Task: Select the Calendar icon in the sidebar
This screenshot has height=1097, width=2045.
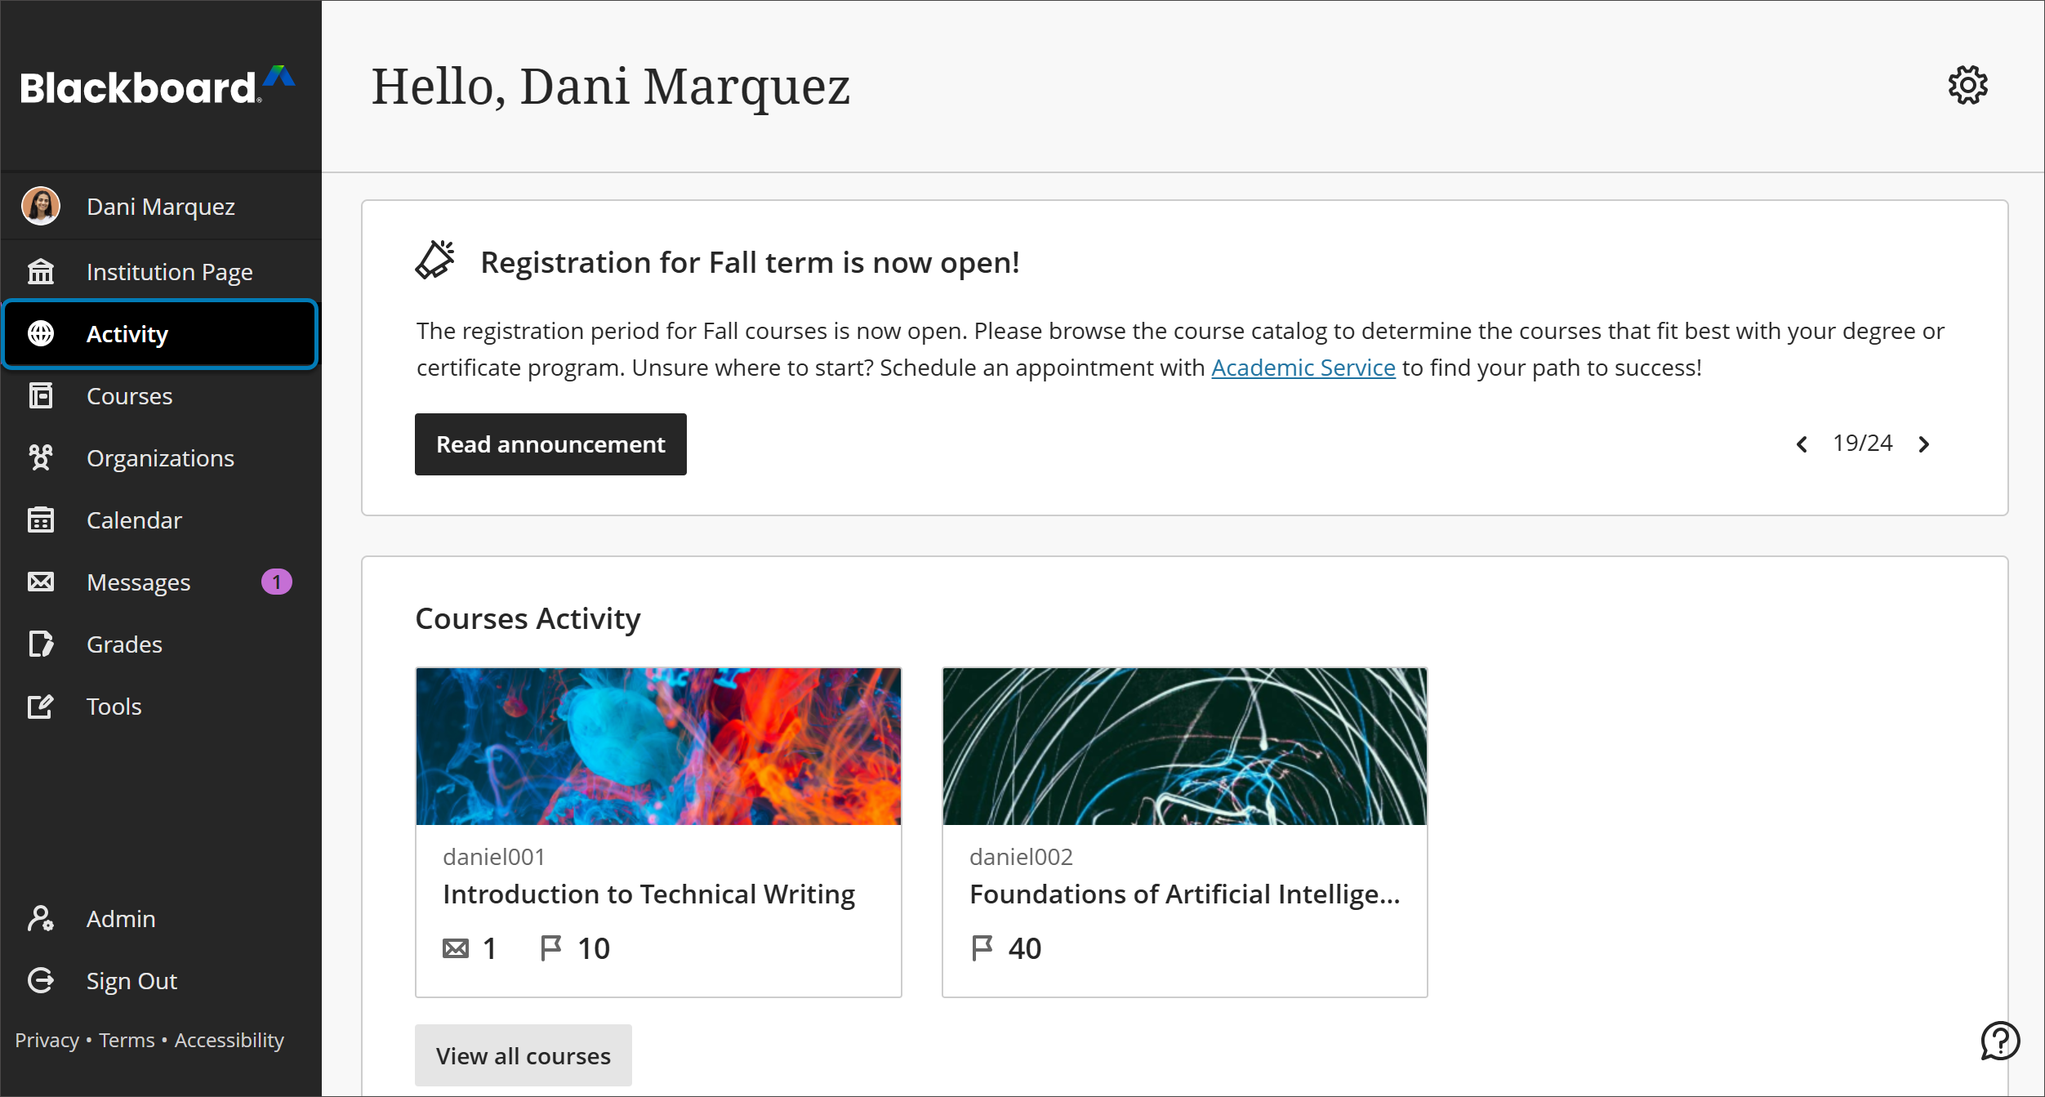Action: (42, 520)
